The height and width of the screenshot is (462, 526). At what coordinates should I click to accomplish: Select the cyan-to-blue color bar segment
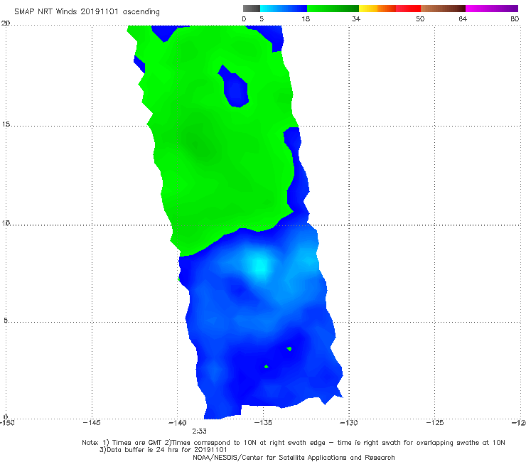[x=284, y=9]
